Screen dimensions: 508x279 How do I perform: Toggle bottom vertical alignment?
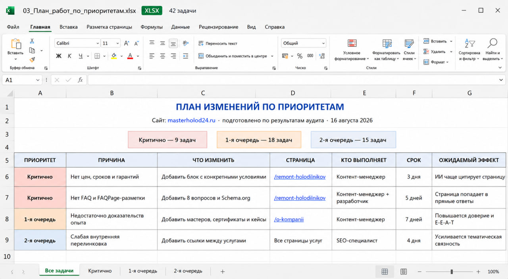pos(173,43)
